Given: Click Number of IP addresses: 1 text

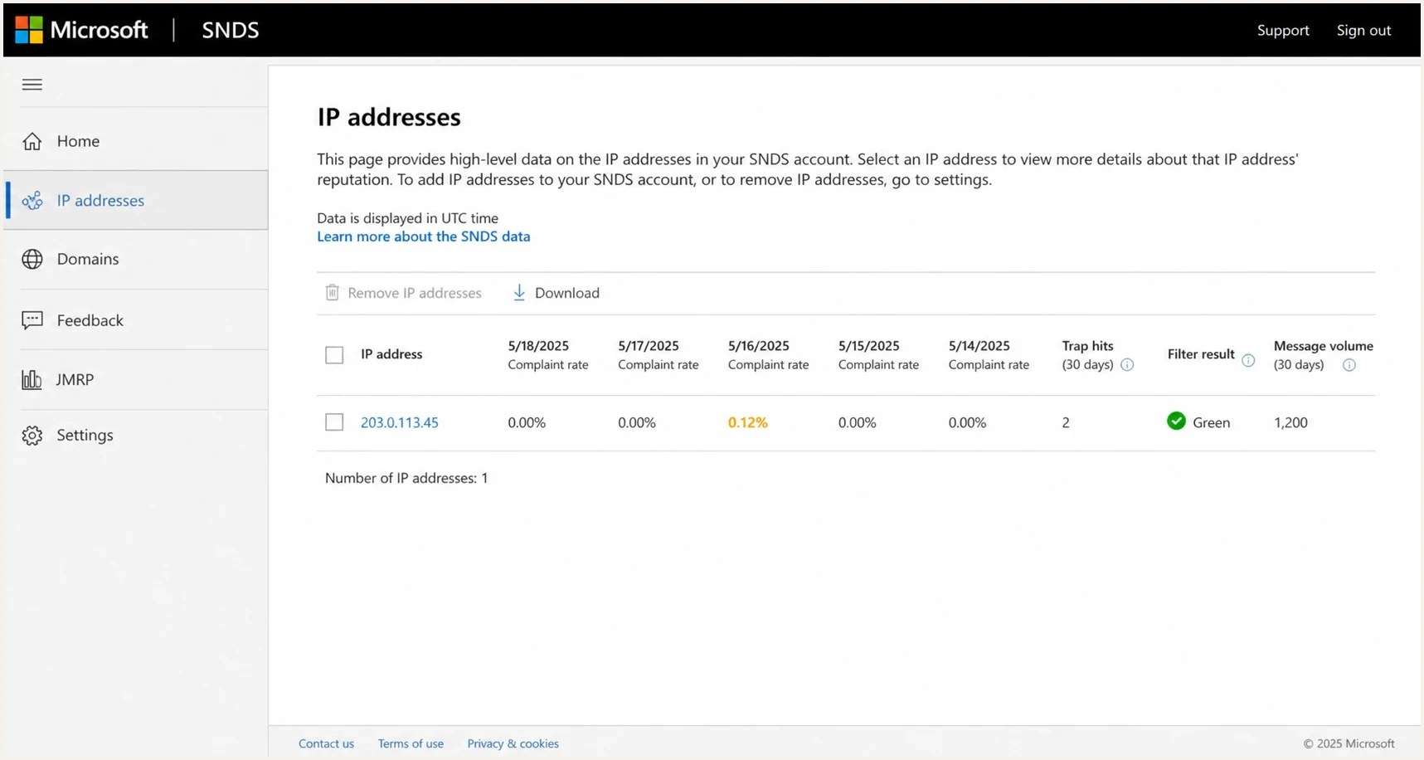Looking at the screenshot, I should coord(406,478).
